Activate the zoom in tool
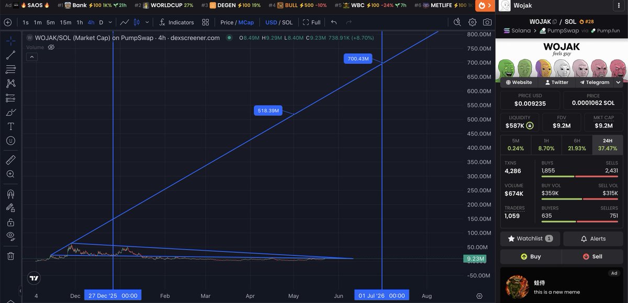 [10, 174]
